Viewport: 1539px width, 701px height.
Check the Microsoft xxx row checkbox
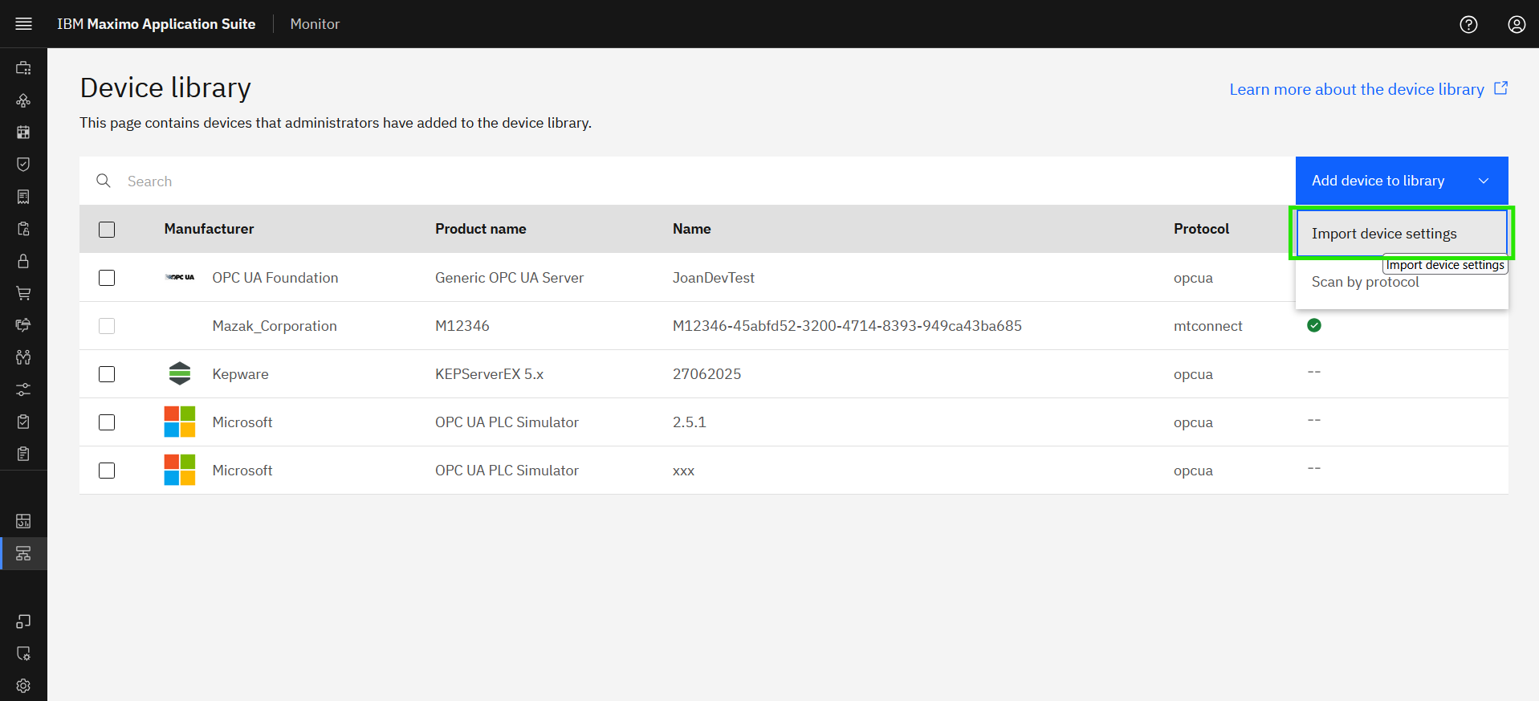tap(107, 471)
